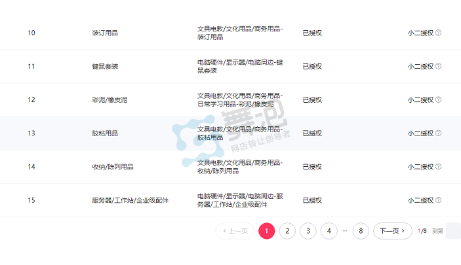The image size is (461, 265).
Task: Go to page 3 in pagination
Action: click(x=308, y=231)
